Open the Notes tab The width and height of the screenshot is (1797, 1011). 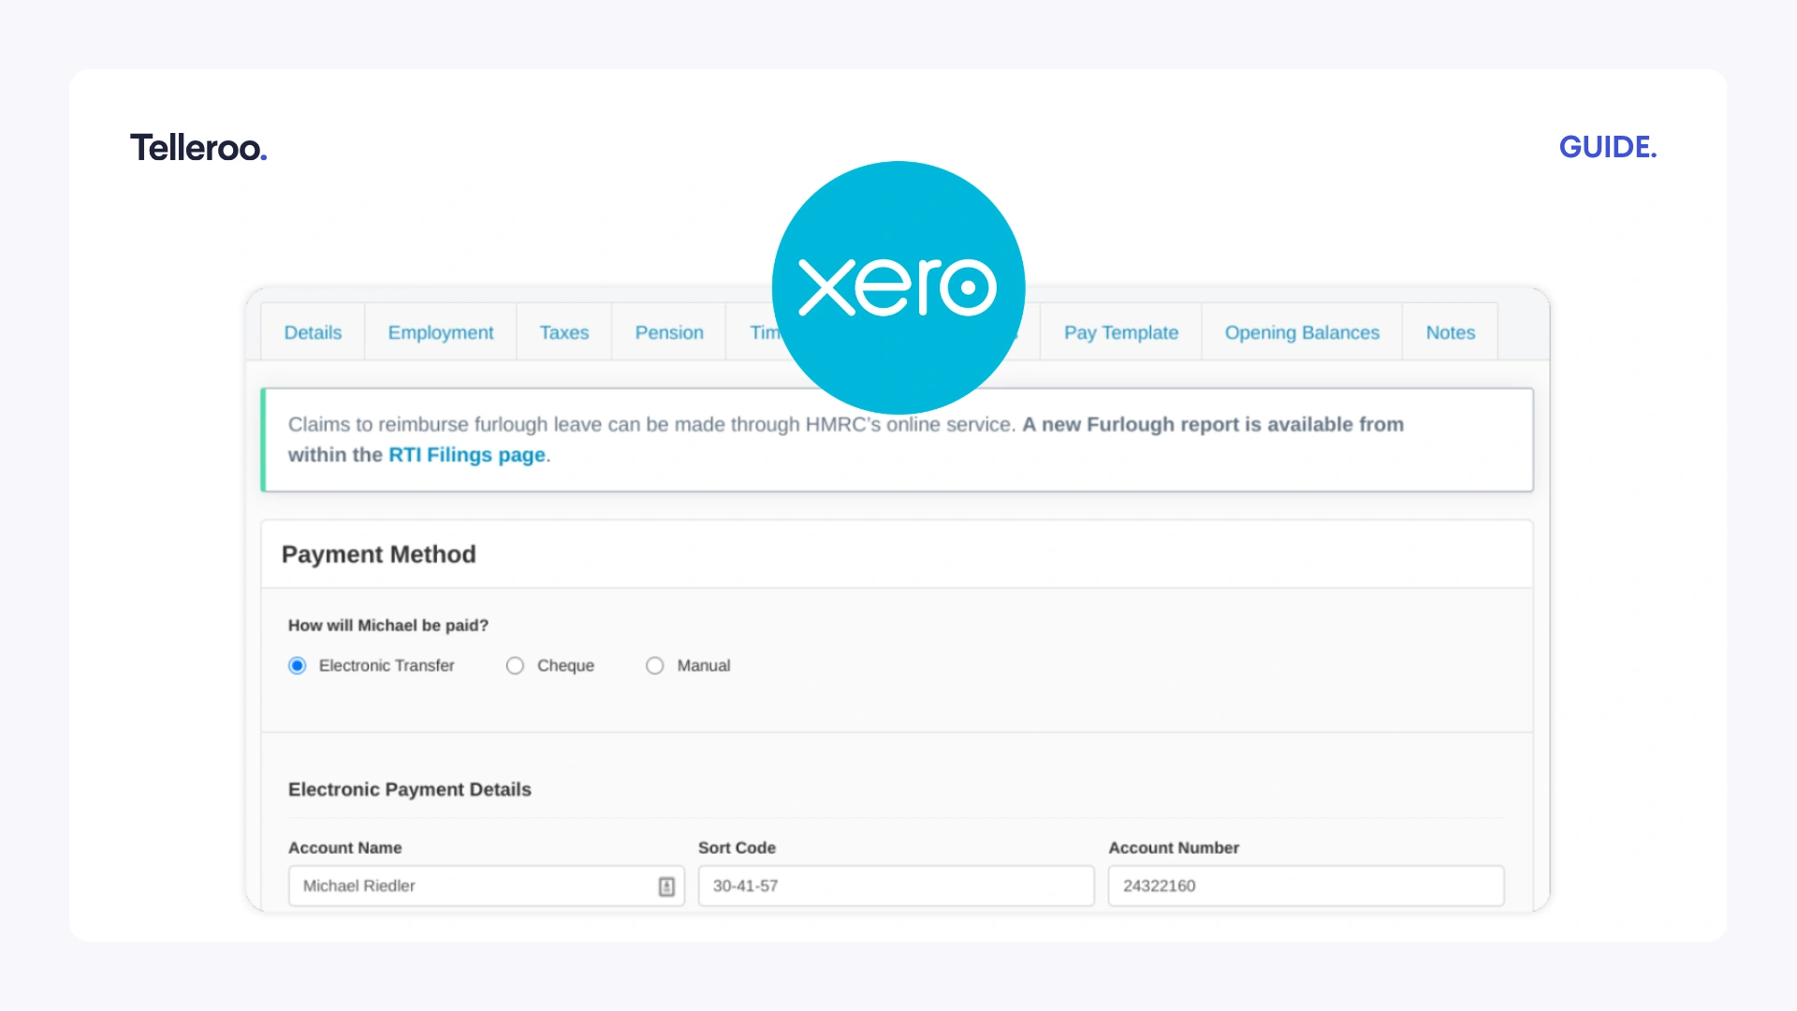(x=1450, y=332)
